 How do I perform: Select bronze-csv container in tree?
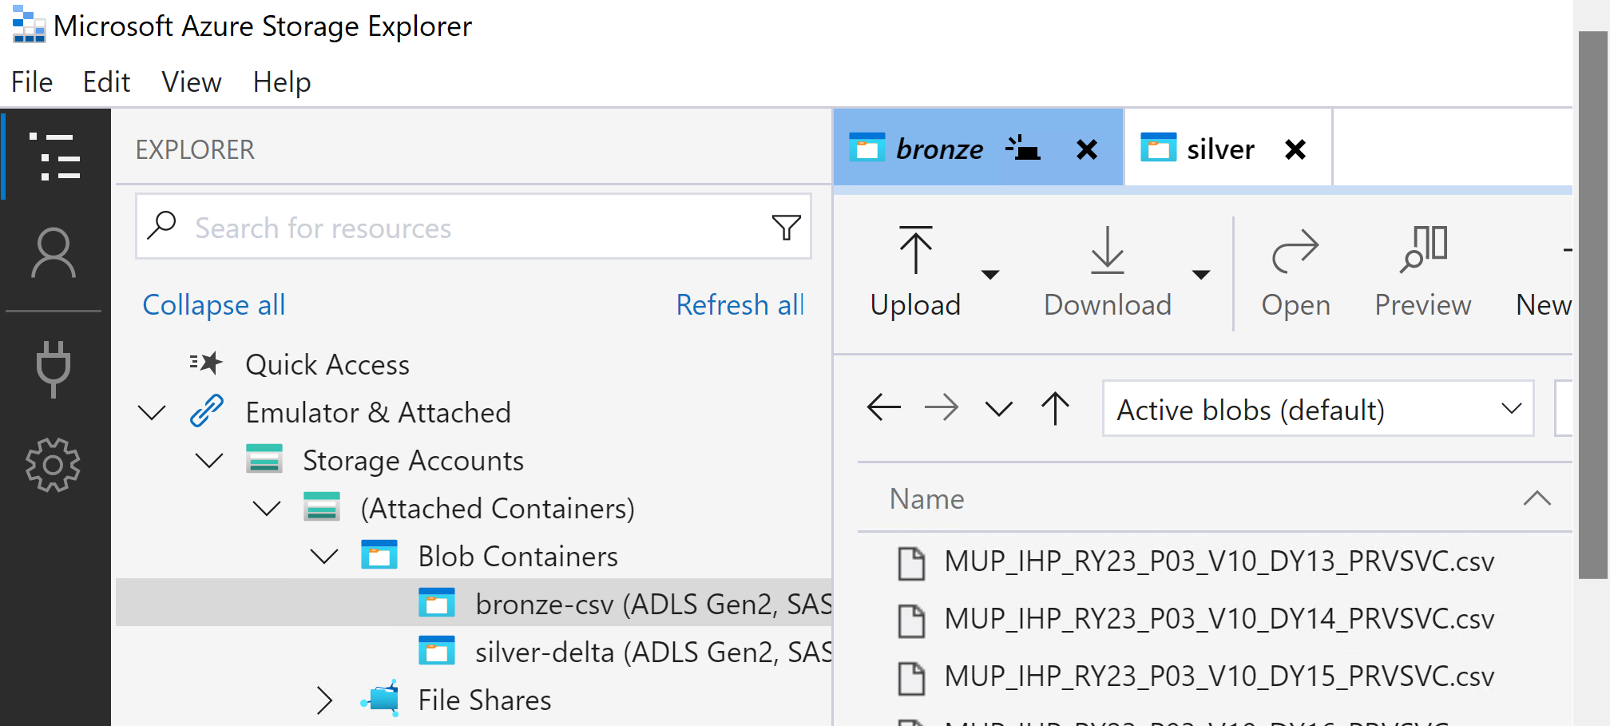[474, 602]
